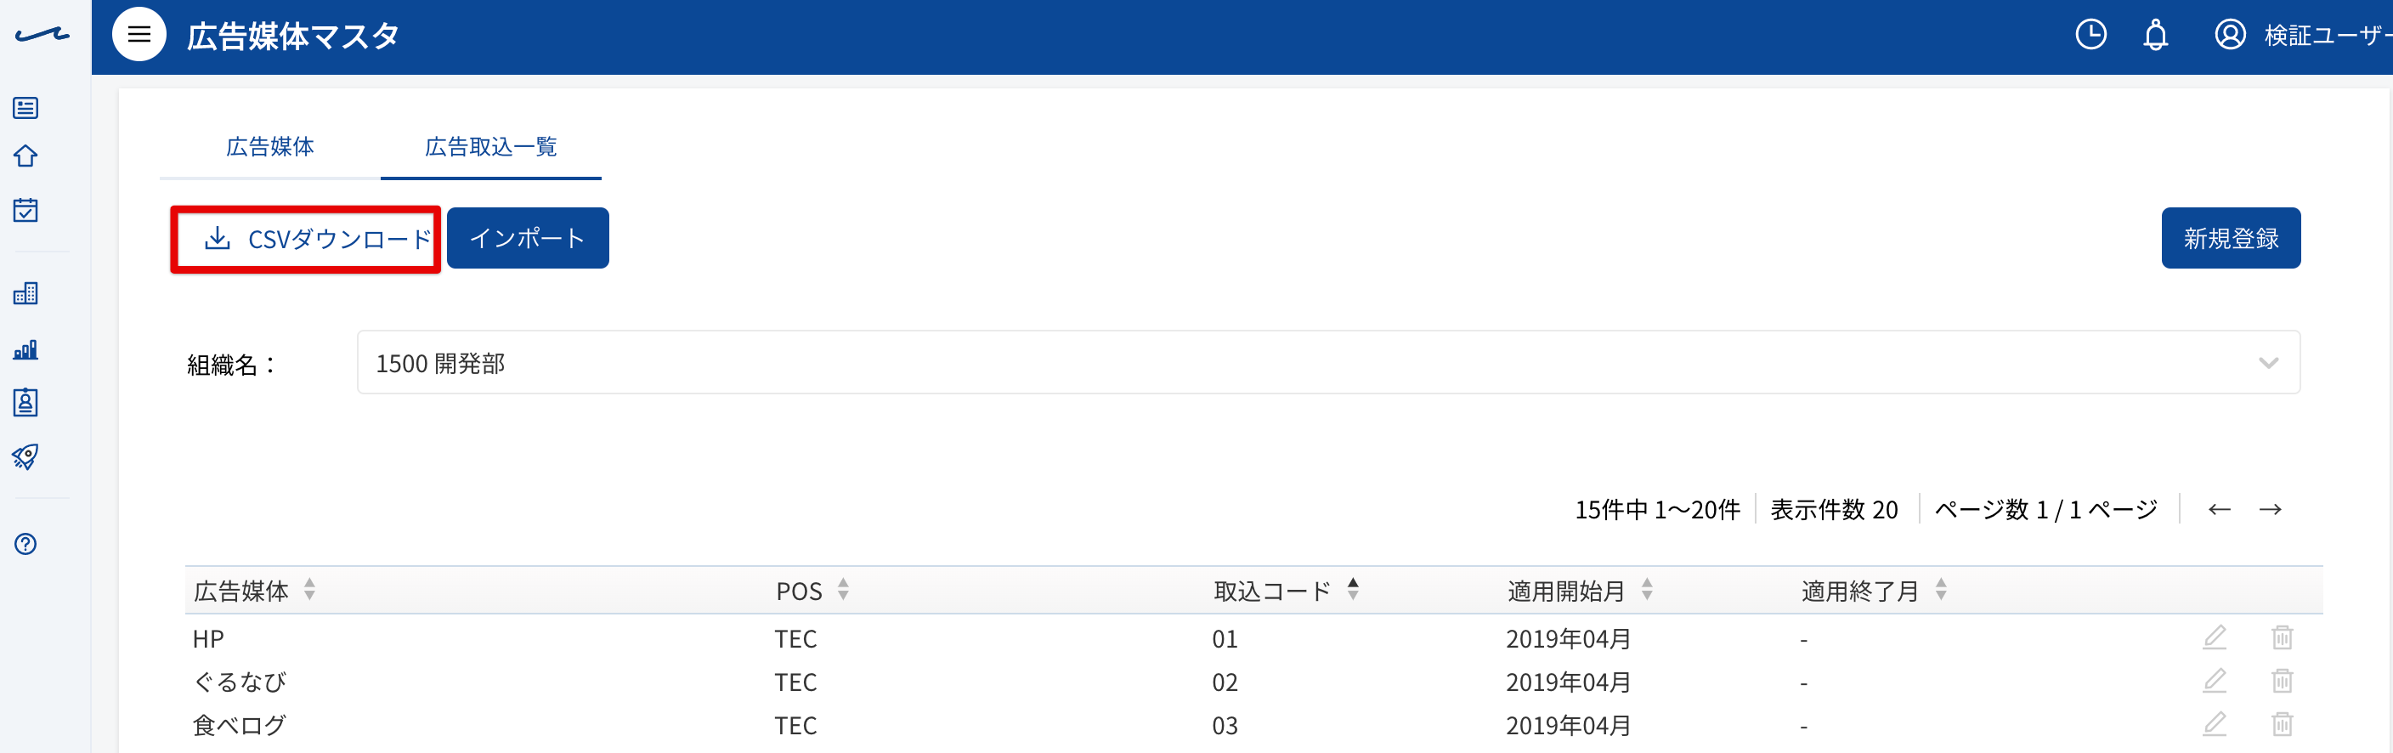
Task: Delete the ぐるなび row with trash icon
Action: coord(2283,682)
